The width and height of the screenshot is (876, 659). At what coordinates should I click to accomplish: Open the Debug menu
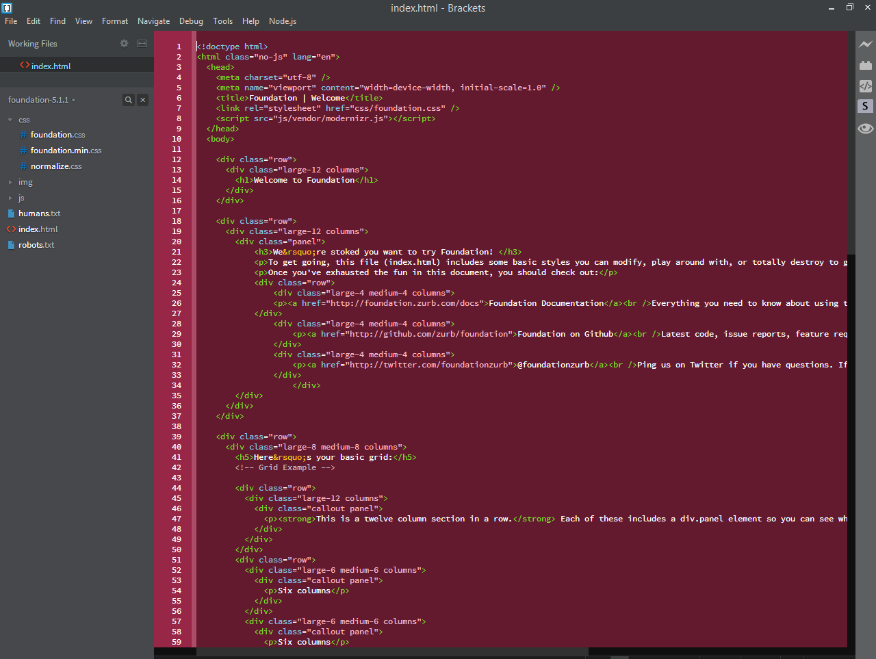[x=192, y=21]
